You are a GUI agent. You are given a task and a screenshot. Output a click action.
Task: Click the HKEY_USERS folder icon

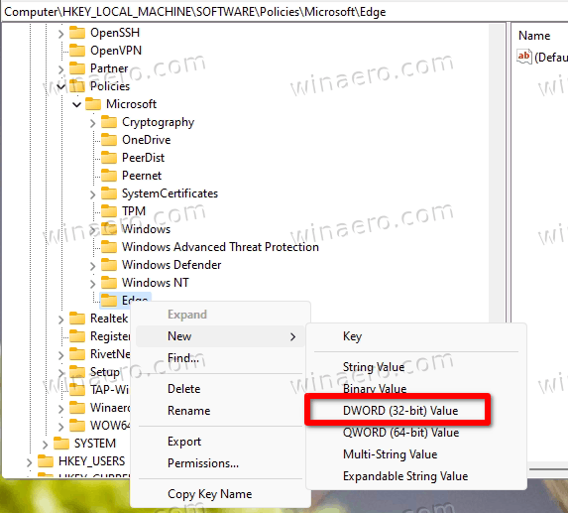pyautogui.click(x=46, y=460)
